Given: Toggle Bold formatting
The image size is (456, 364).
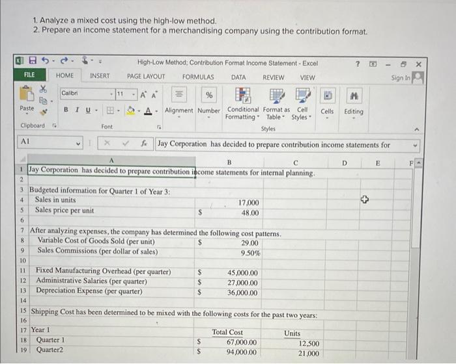Looking at the screenshot, I should [x=66, y=110].
